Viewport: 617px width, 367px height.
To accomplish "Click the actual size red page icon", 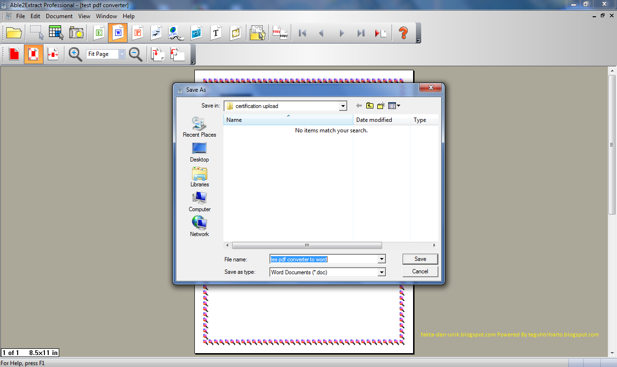I will [14, 54].
